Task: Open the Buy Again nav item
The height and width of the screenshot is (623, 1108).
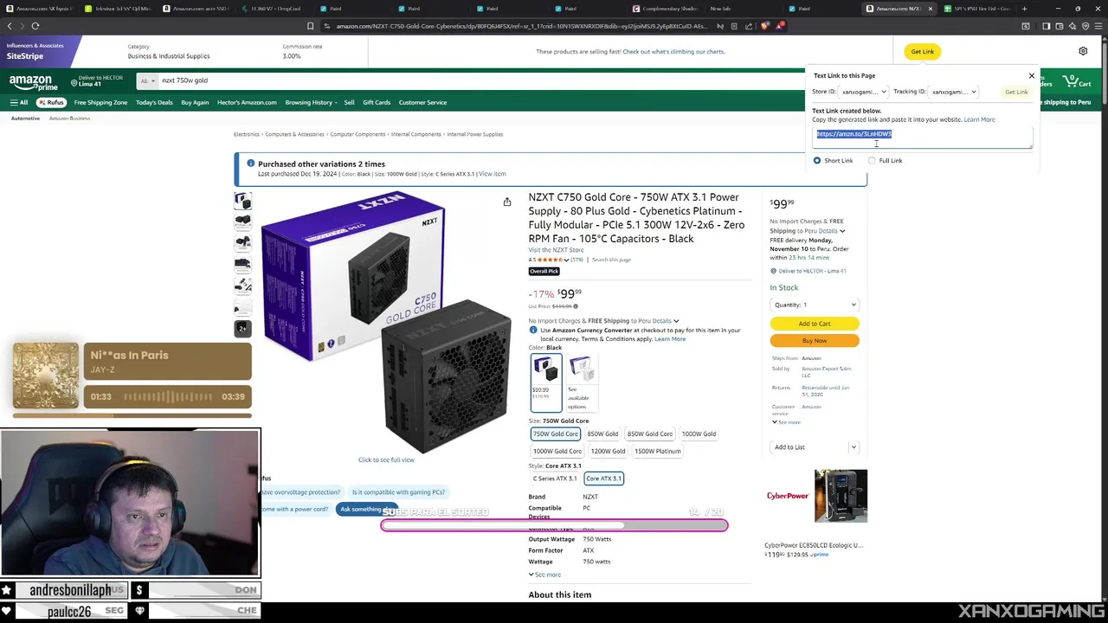Action: [195, 102]
